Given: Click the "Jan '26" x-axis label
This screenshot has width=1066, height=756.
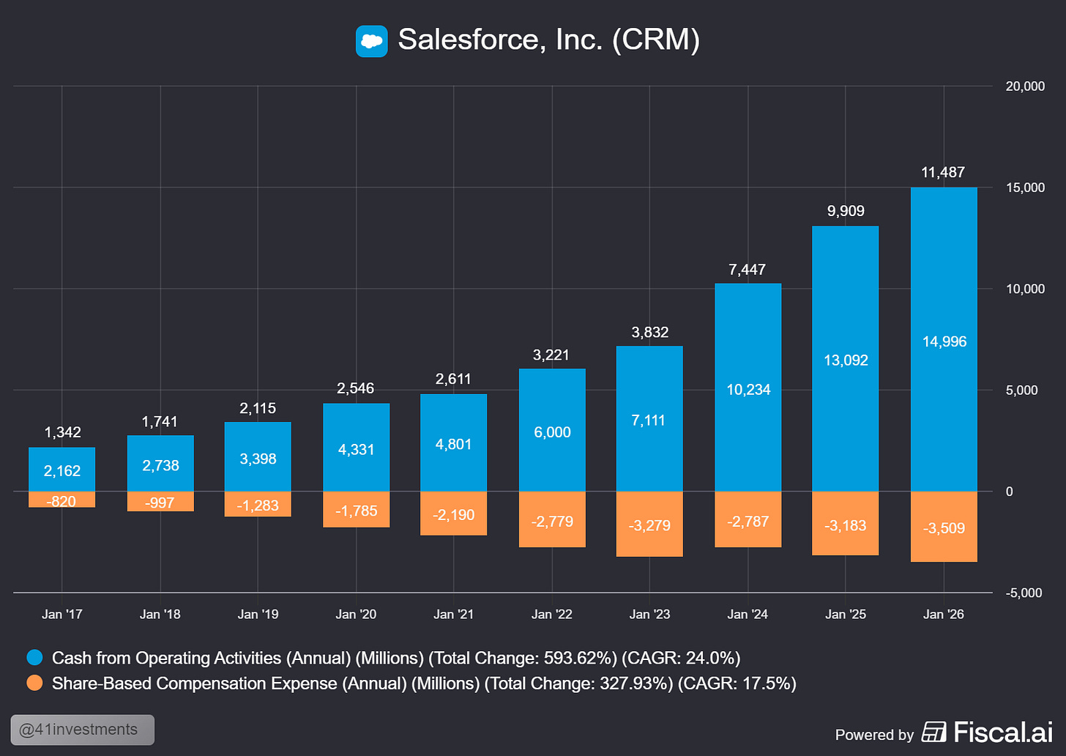Looking at the screenshot, I should [x=944, y=614].
